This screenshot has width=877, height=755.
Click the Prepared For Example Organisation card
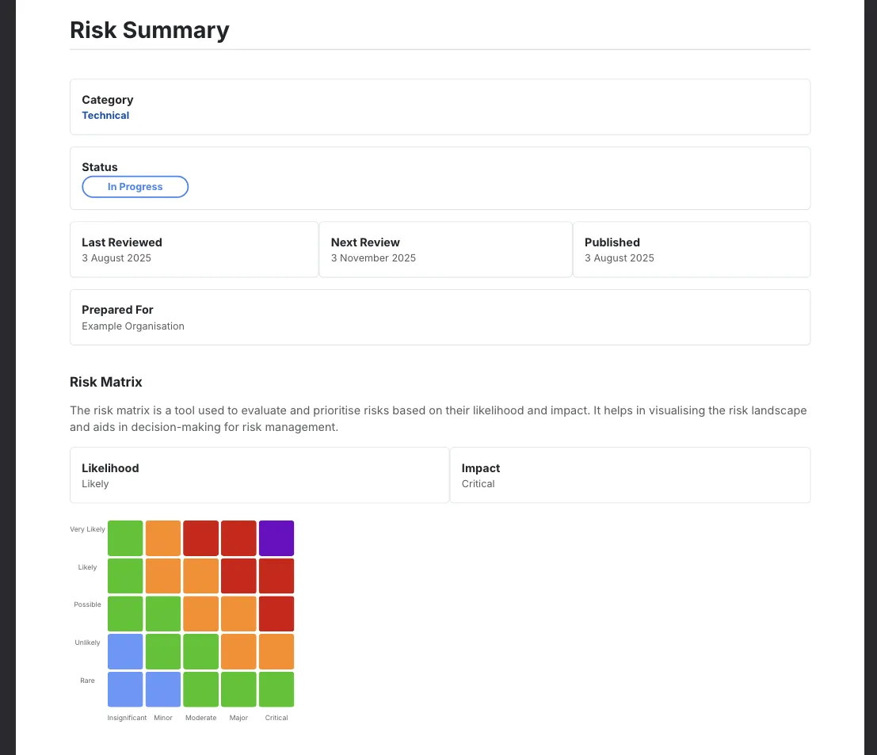point(440,317)
